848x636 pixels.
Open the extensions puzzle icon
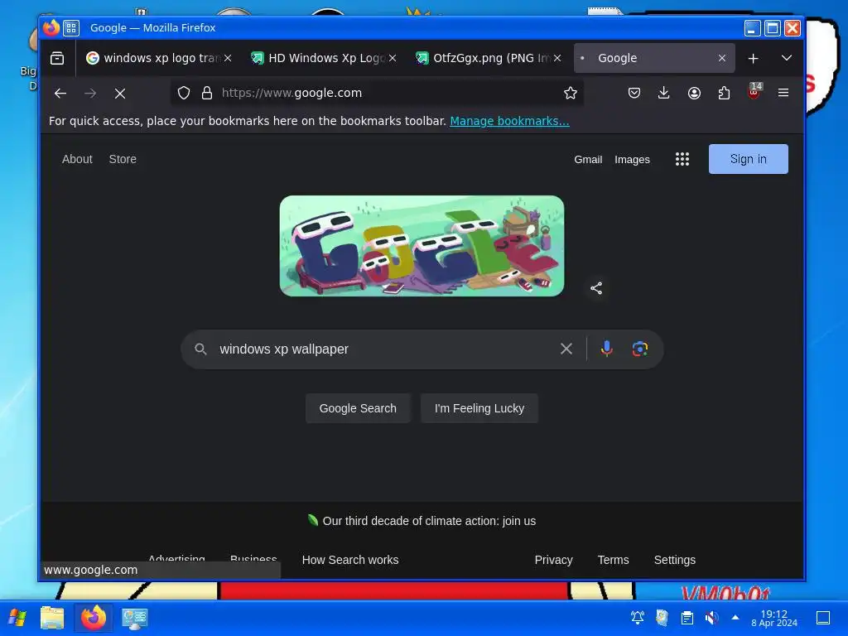[724, 93]
